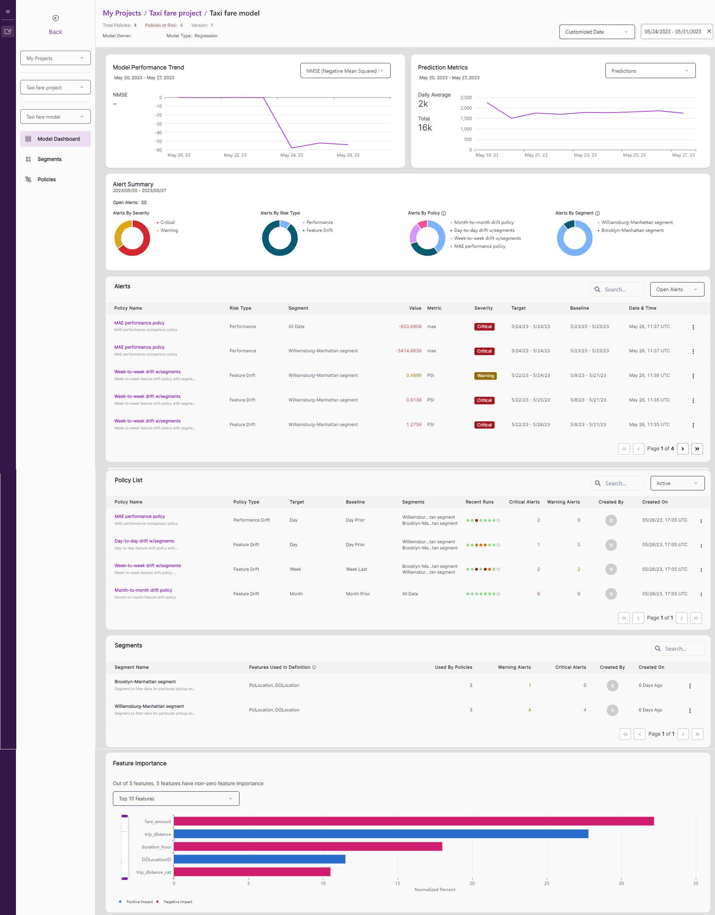Clear the date range with X icon
Viewport: 715px width, 915px height.
(x=709, y=31)
